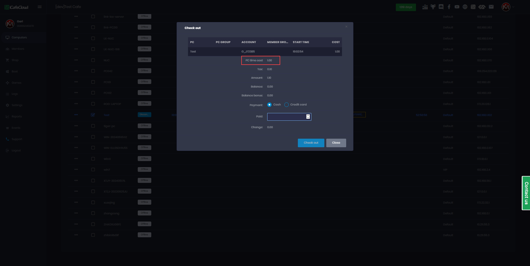
Task: Go to Computers in the sidebar
Action: (19, 38)
